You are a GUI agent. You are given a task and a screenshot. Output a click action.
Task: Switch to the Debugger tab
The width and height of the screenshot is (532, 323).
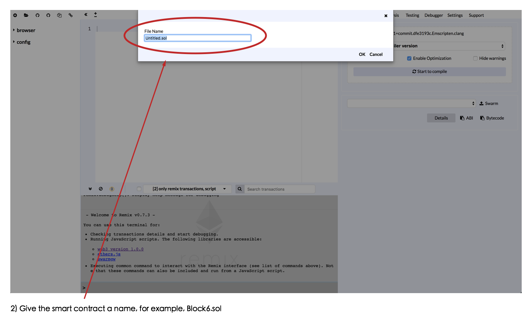(x=433, y=15)
